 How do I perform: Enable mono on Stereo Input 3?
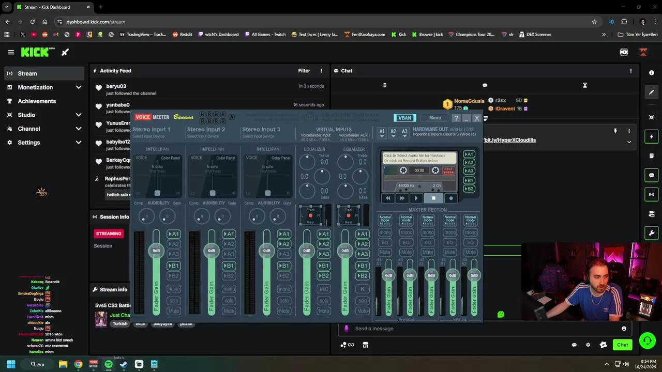pyautogui.click(x=284, y=289)
